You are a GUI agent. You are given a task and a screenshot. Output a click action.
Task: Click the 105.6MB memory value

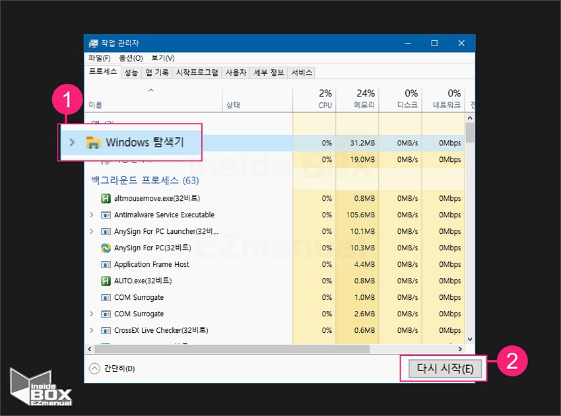pos(360,215)
